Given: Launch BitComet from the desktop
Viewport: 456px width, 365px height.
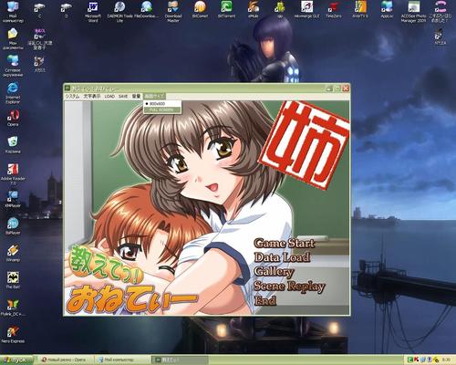Looking at the screenshot, I should pyautogui.click(x=200, y=10).
